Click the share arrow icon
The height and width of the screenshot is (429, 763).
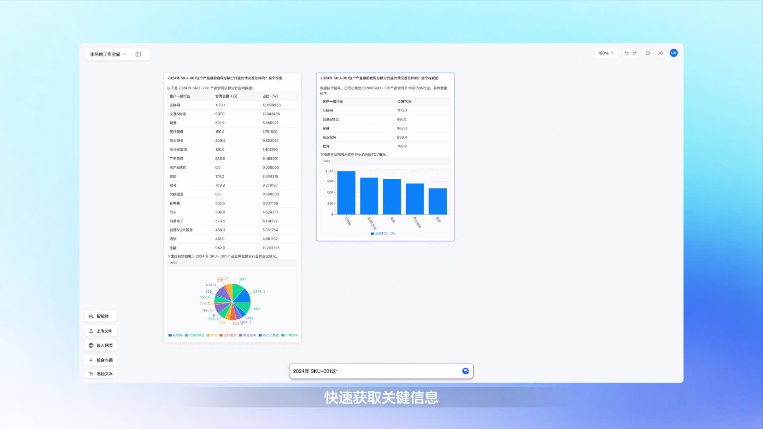point(660,52)
